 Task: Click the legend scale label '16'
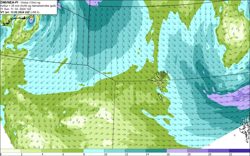point(168,154)
